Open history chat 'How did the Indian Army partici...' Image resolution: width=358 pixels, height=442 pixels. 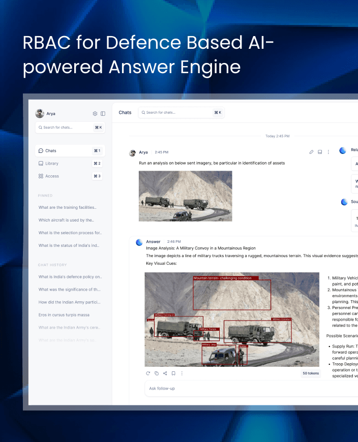(x=69, y=302)
